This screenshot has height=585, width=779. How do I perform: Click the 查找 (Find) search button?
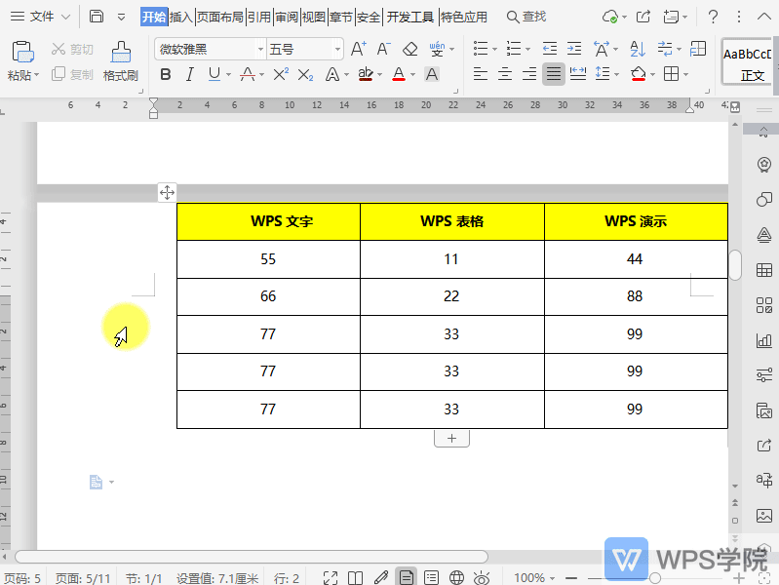526,17
